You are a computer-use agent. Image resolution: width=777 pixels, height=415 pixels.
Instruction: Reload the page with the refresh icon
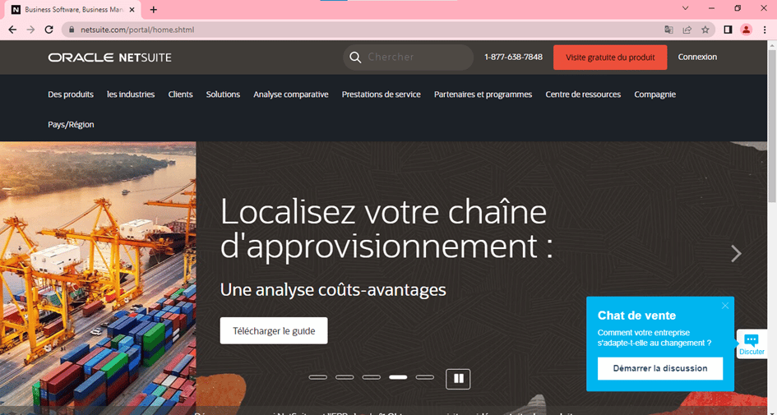(49, 30)
